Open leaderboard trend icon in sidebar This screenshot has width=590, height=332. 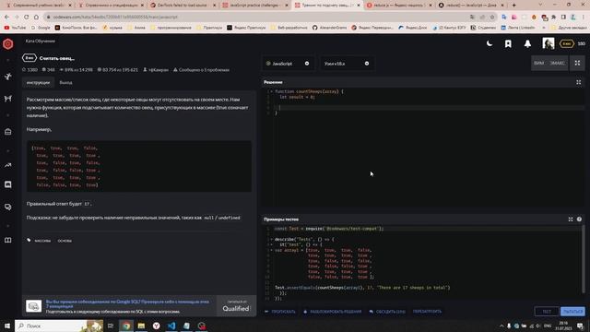tap(8, 165)
